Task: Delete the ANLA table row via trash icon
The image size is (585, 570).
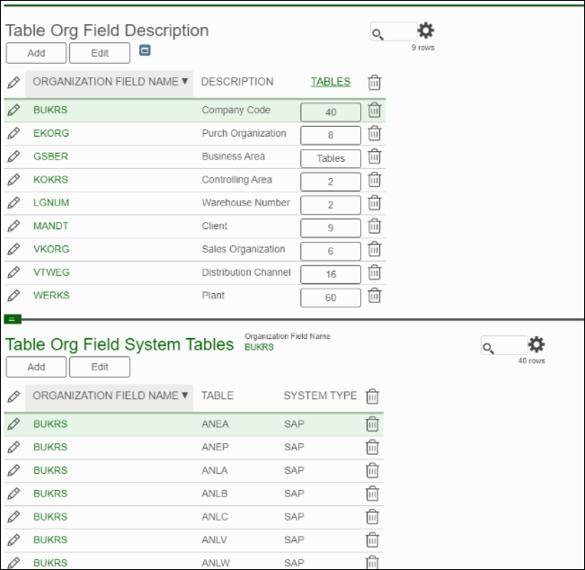Action: pos(372,470)
